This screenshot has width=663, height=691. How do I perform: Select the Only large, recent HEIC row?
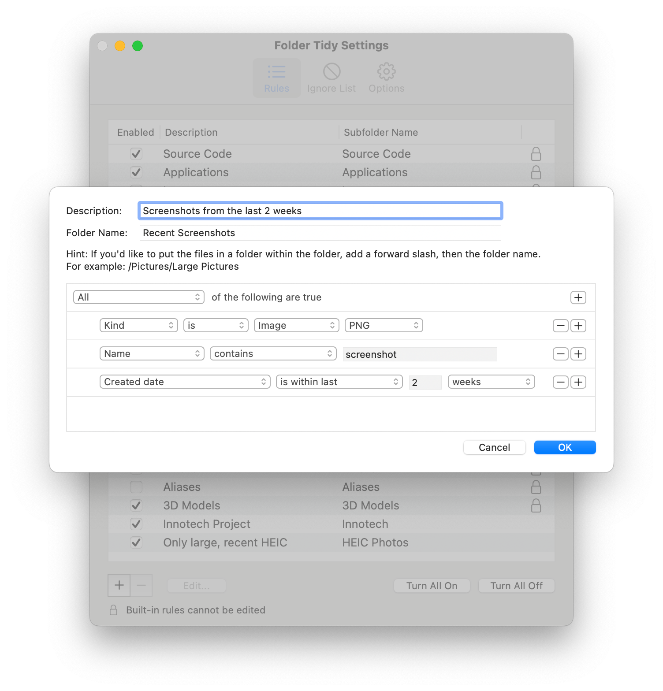331,542
